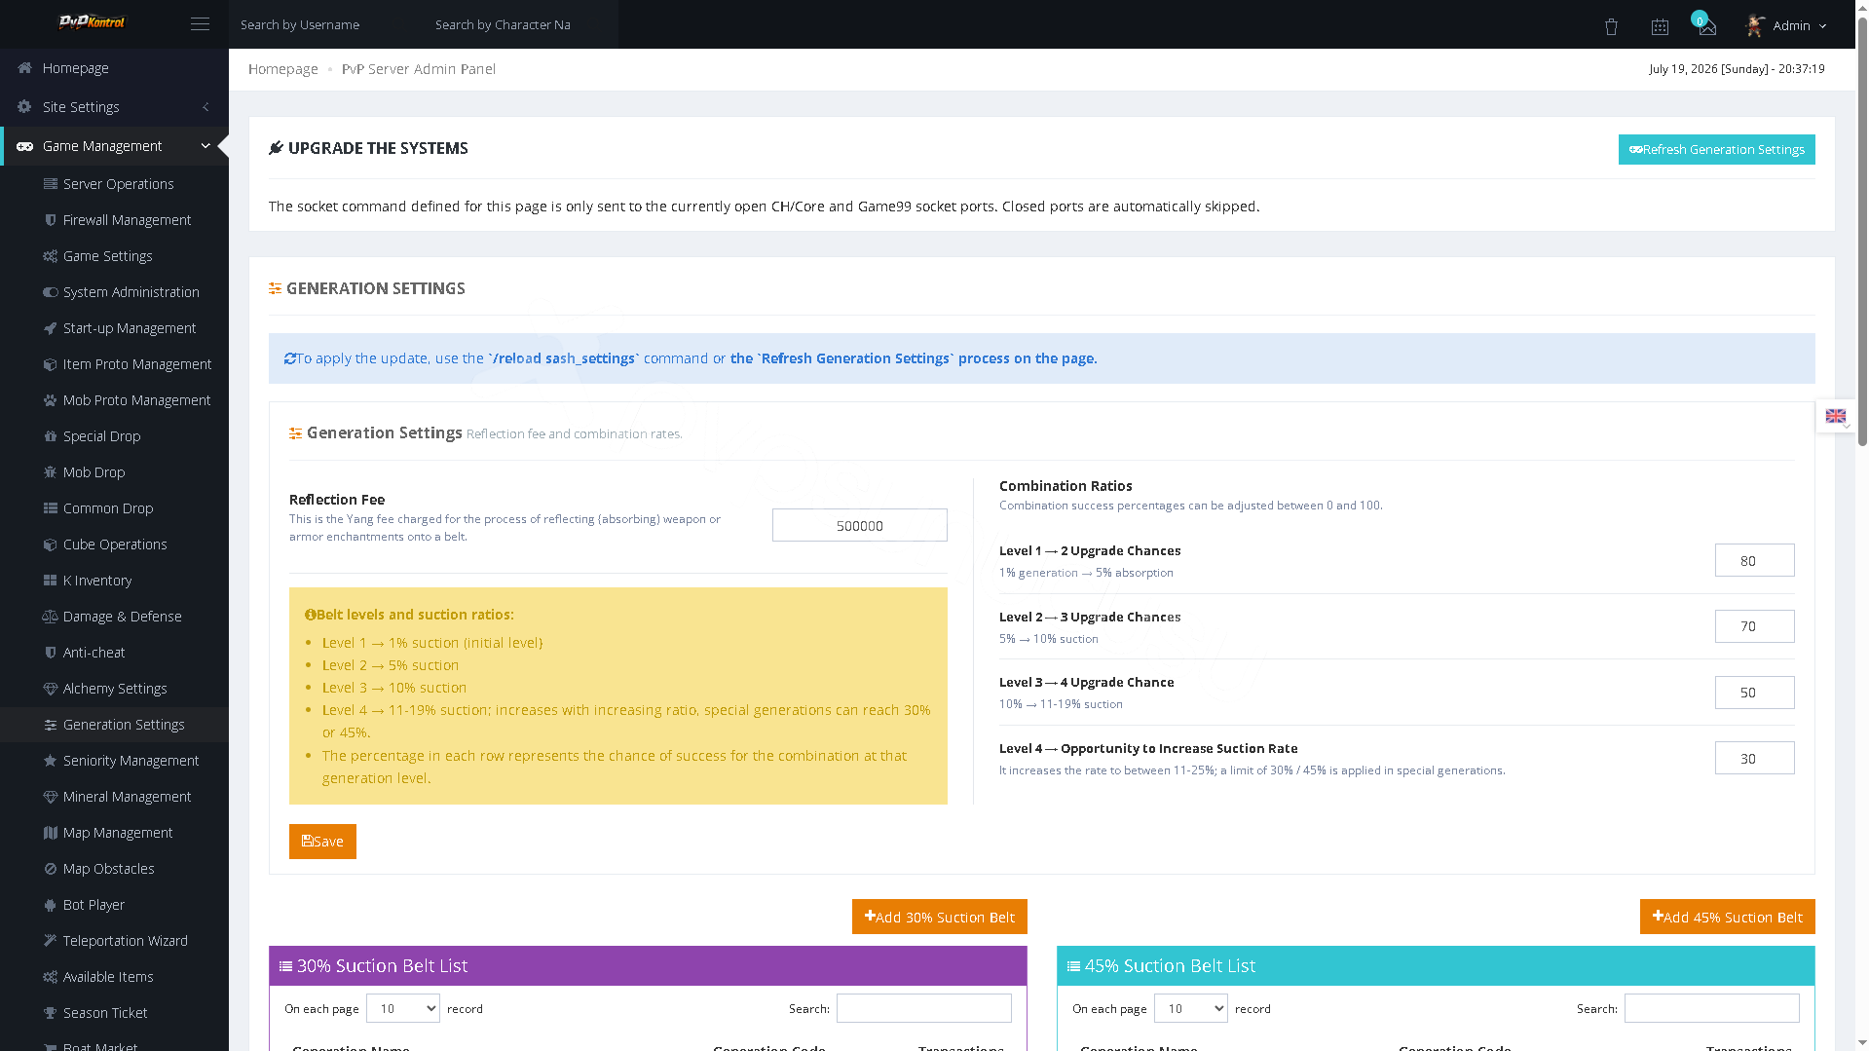The image size is (1869, 1051).
Task: Open the language flag selector
Action: coord(1836,417)
